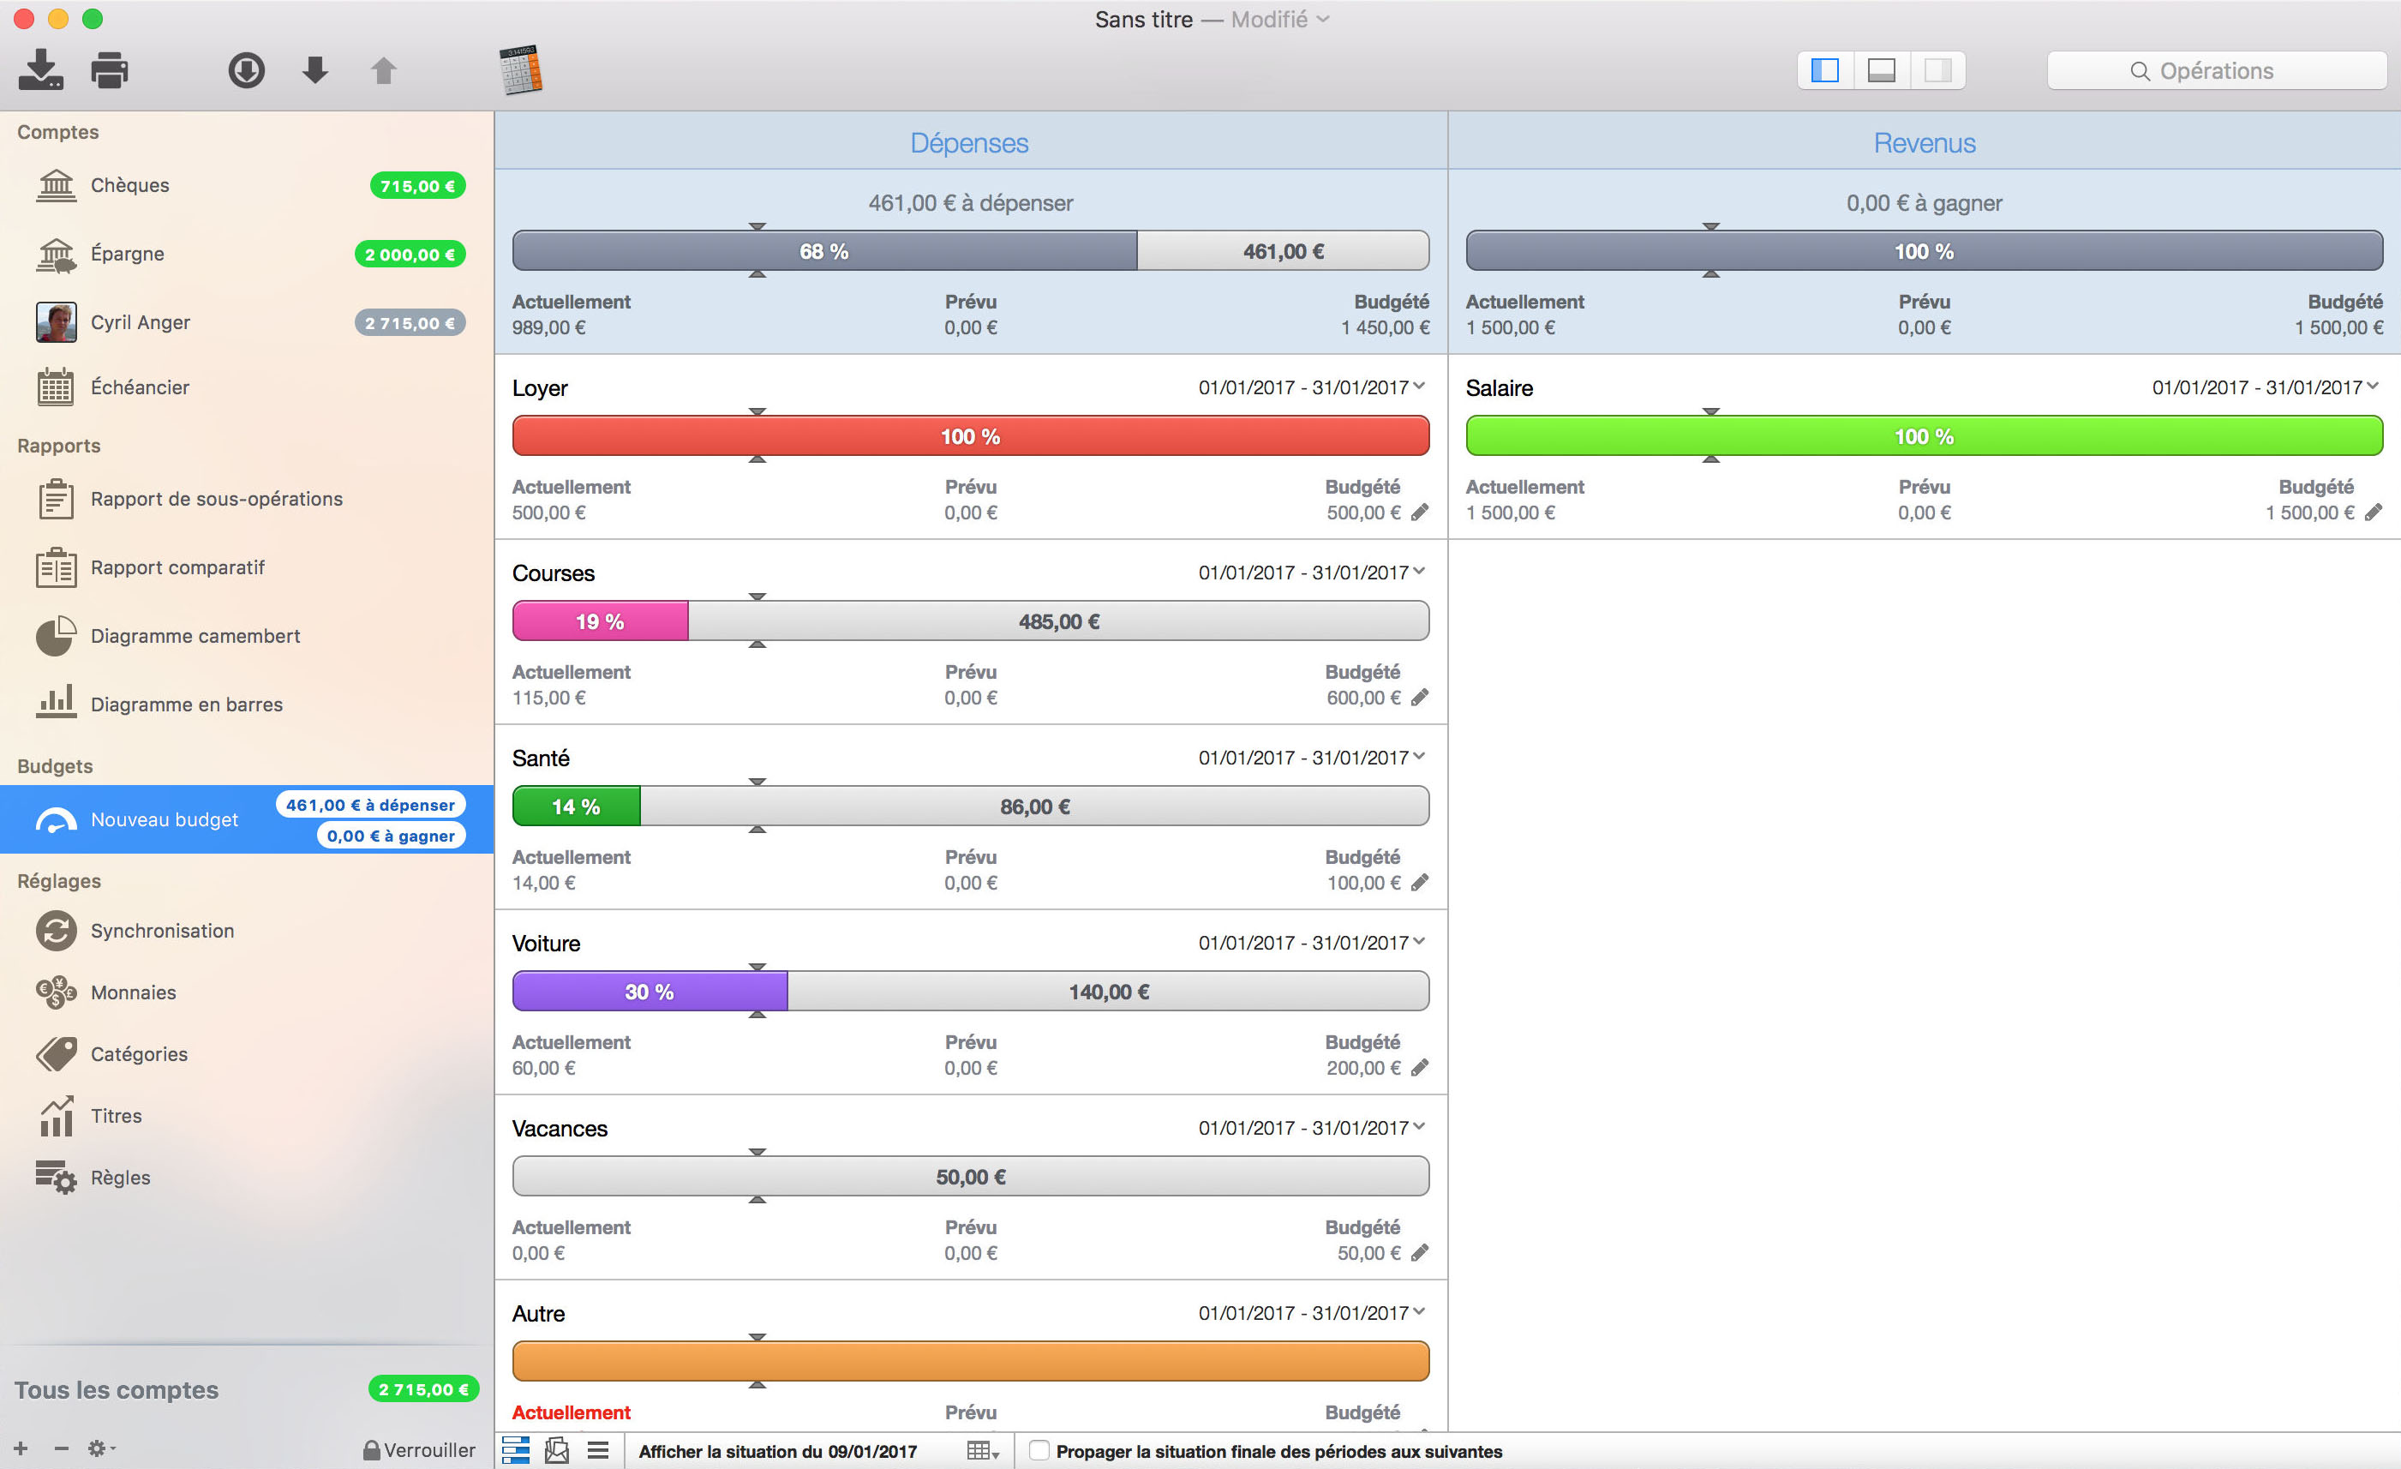Select the Échéancier sidebar item
2401x1469 pixels.
(x=140, y=388)
